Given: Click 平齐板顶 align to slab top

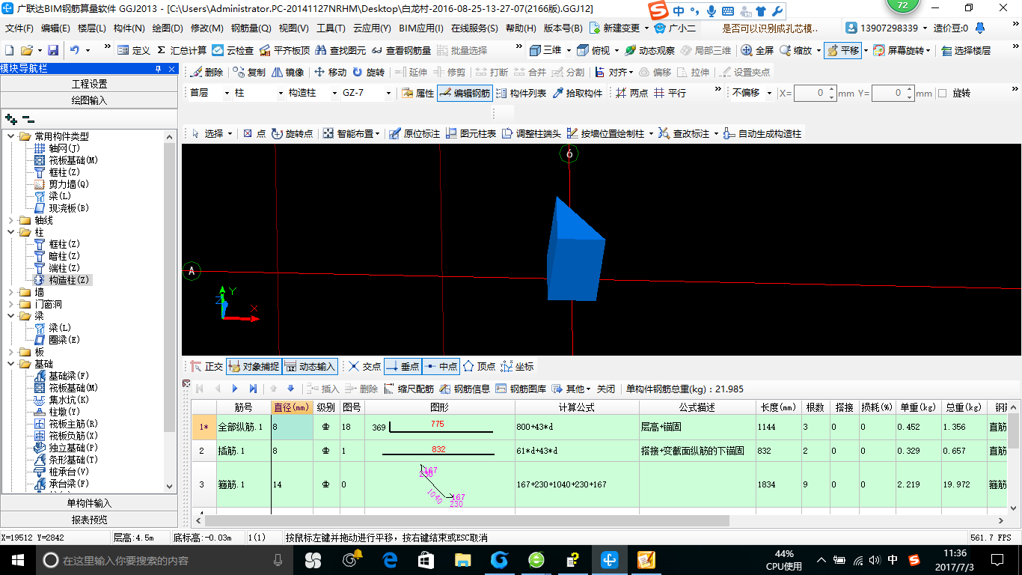Looking at the screenshot, I should point(284,50).
